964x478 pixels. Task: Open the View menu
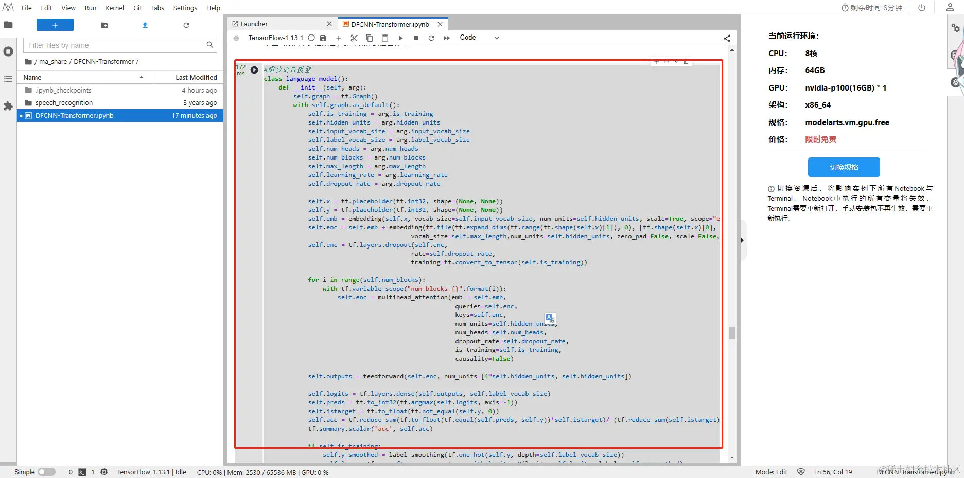point(68,8)
